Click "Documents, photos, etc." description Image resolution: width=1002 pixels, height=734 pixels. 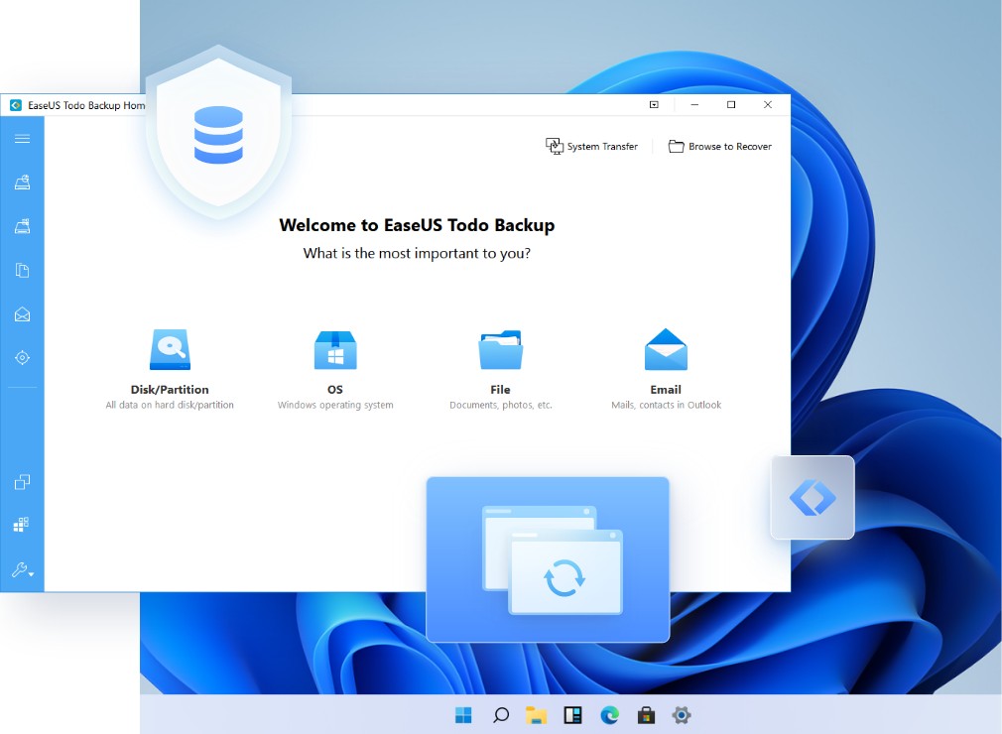[x=501, y=405]
